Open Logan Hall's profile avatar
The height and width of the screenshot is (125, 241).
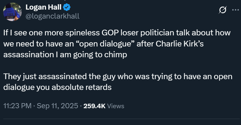(x=12, y=11)
